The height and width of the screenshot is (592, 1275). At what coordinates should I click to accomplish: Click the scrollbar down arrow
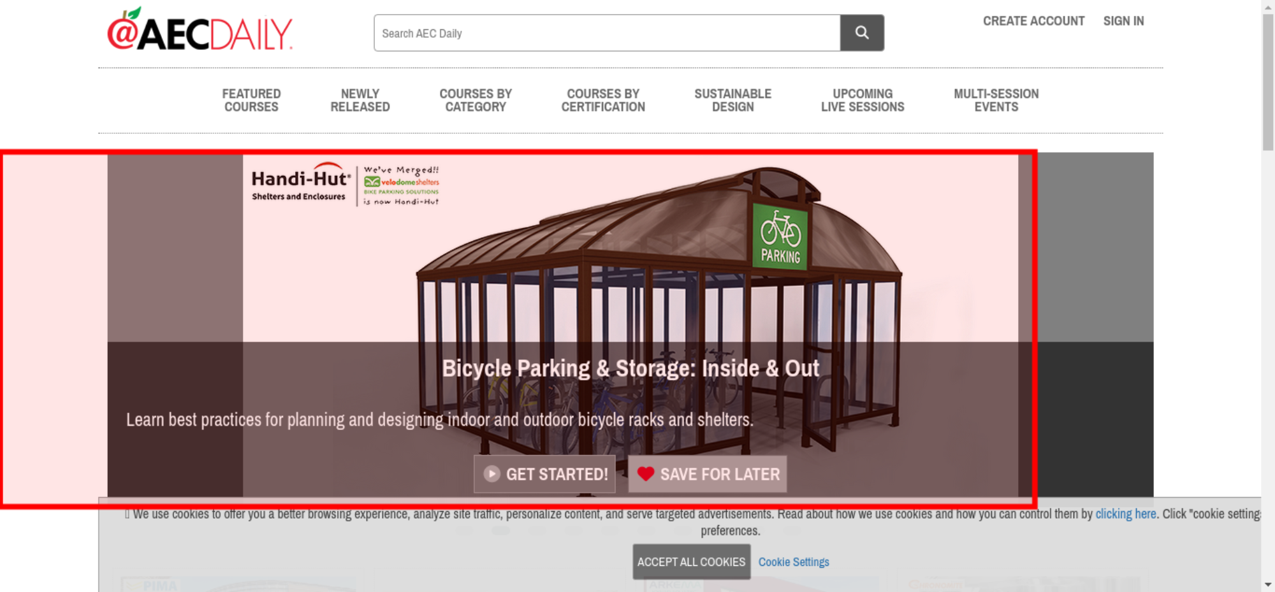tap(1268, 584)
